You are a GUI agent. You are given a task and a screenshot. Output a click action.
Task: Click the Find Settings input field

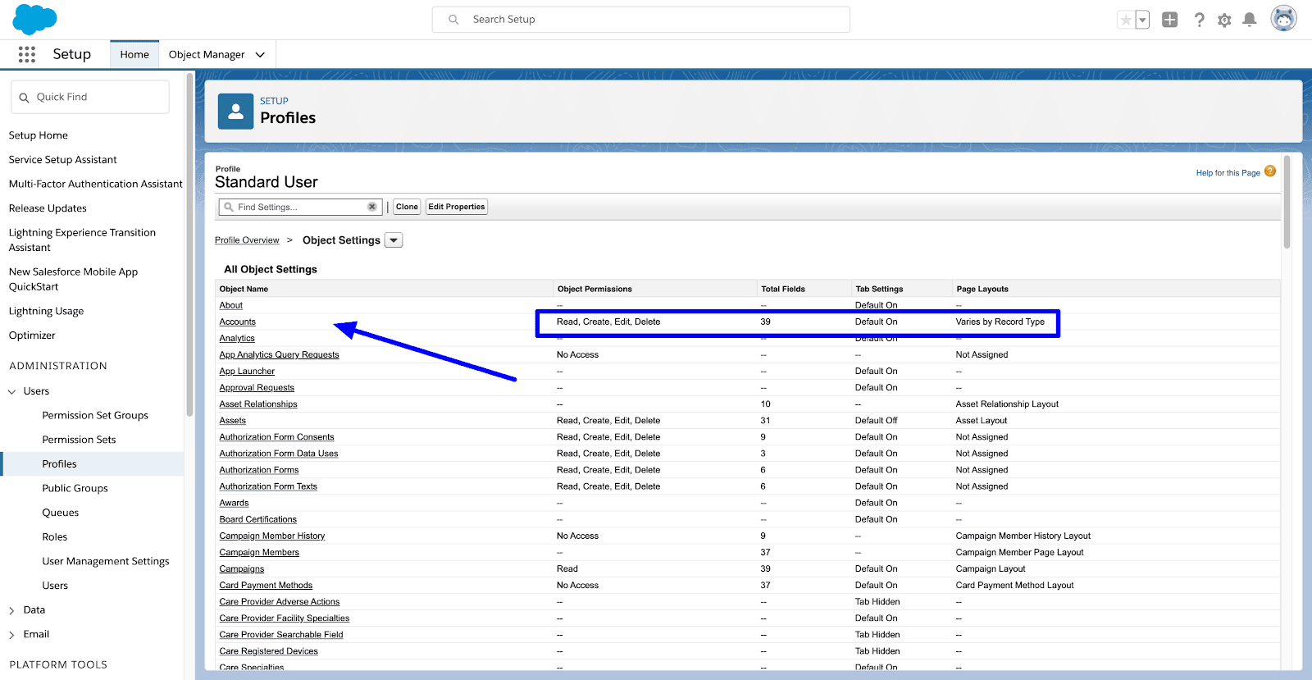point(300,207)
